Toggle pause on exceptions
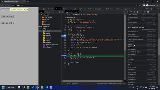This screenshot has width=160, height=90. click(x=148, y=12)
